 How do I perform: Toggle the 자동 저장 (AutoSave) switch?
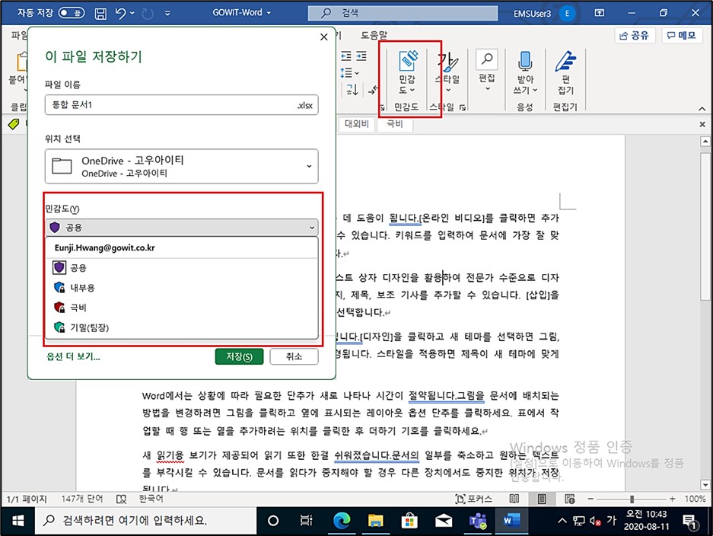click(x=72, y=13)
